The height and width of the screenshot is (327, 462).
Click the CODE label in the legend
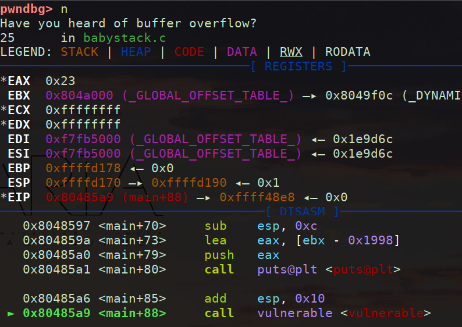pyautogui.click(x=189, y=52)
